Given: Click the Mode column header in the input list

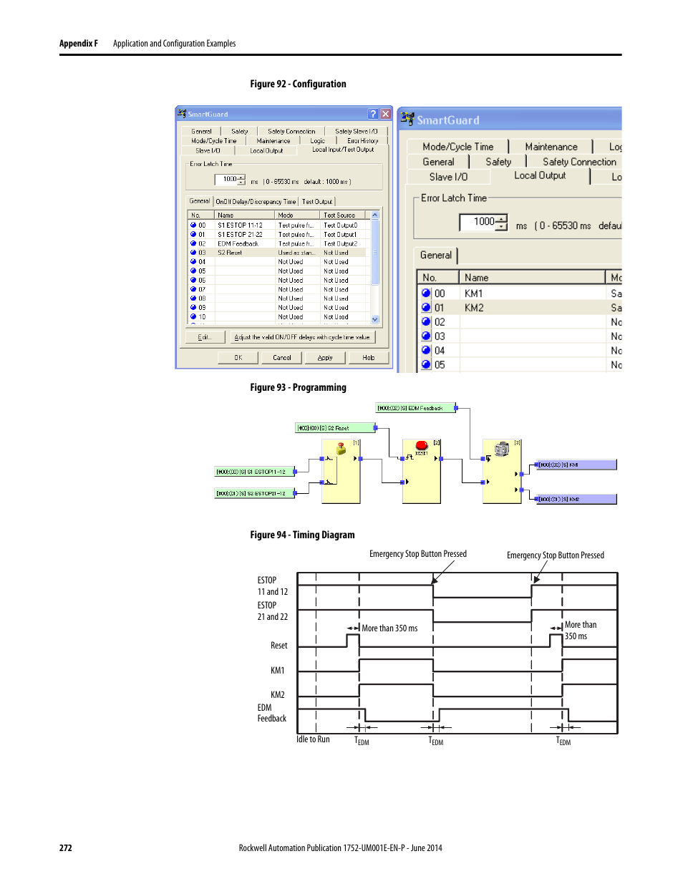Looking at the screenshot, I should click(x=298, y=215).
